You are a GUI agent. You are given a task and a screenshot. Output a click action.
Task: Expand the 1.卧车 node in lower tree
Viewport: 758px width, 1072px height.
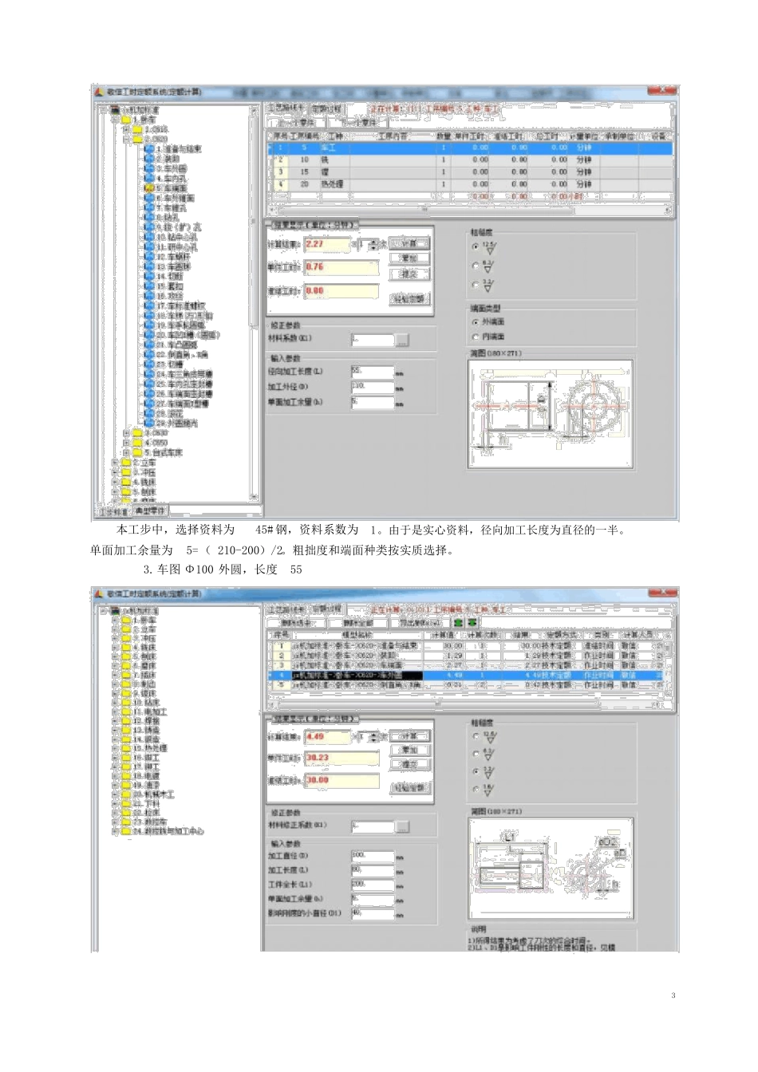click(115, 620)
